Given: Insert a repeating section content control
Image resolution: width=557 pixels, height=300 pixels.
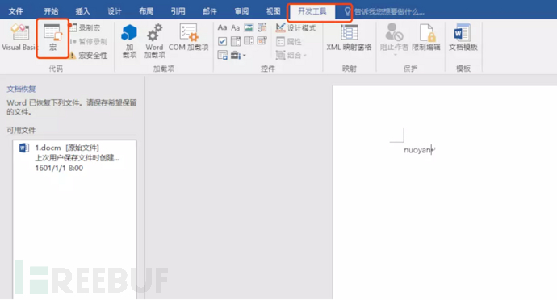Looking at the screenshot, I should point(222,56).
